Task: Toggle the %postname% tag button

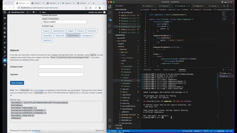Action: 73,35
